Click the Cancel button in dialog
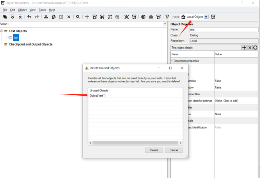The height and width of the screenshot is (178, 260). (174, 150)
